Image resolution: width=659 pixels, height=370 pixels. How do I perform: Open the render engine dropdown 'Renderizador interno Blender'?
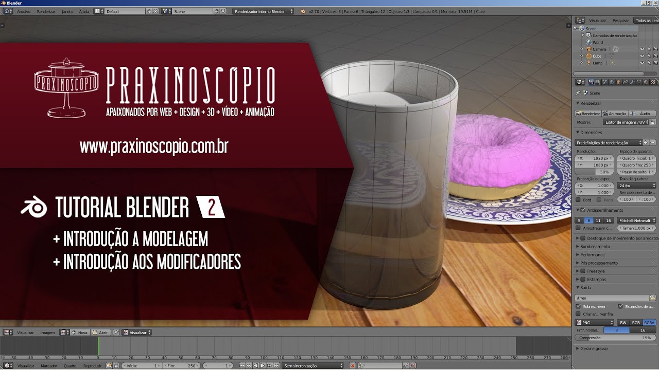click(x=263, y=11)
